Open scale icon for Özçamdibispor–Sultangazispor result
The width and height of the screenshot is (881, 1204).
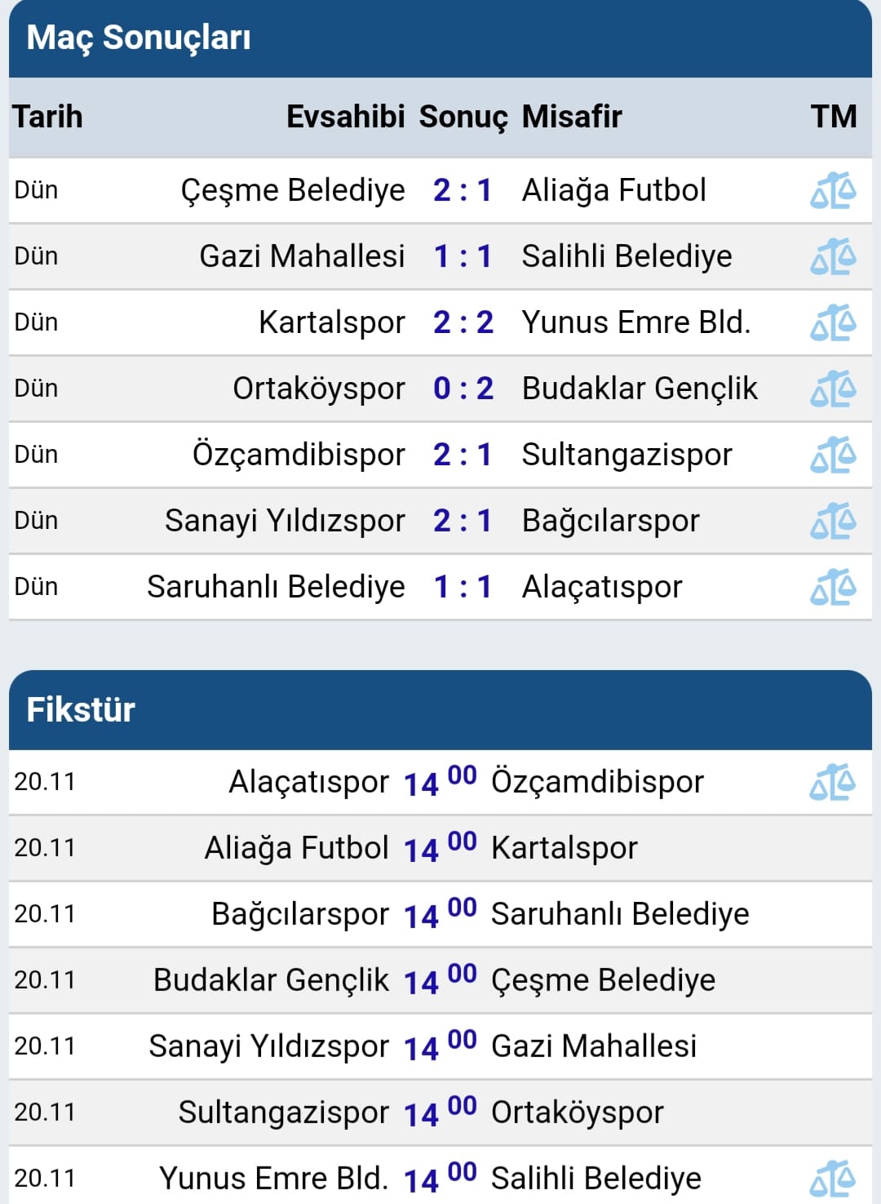(x=833, y=455)
